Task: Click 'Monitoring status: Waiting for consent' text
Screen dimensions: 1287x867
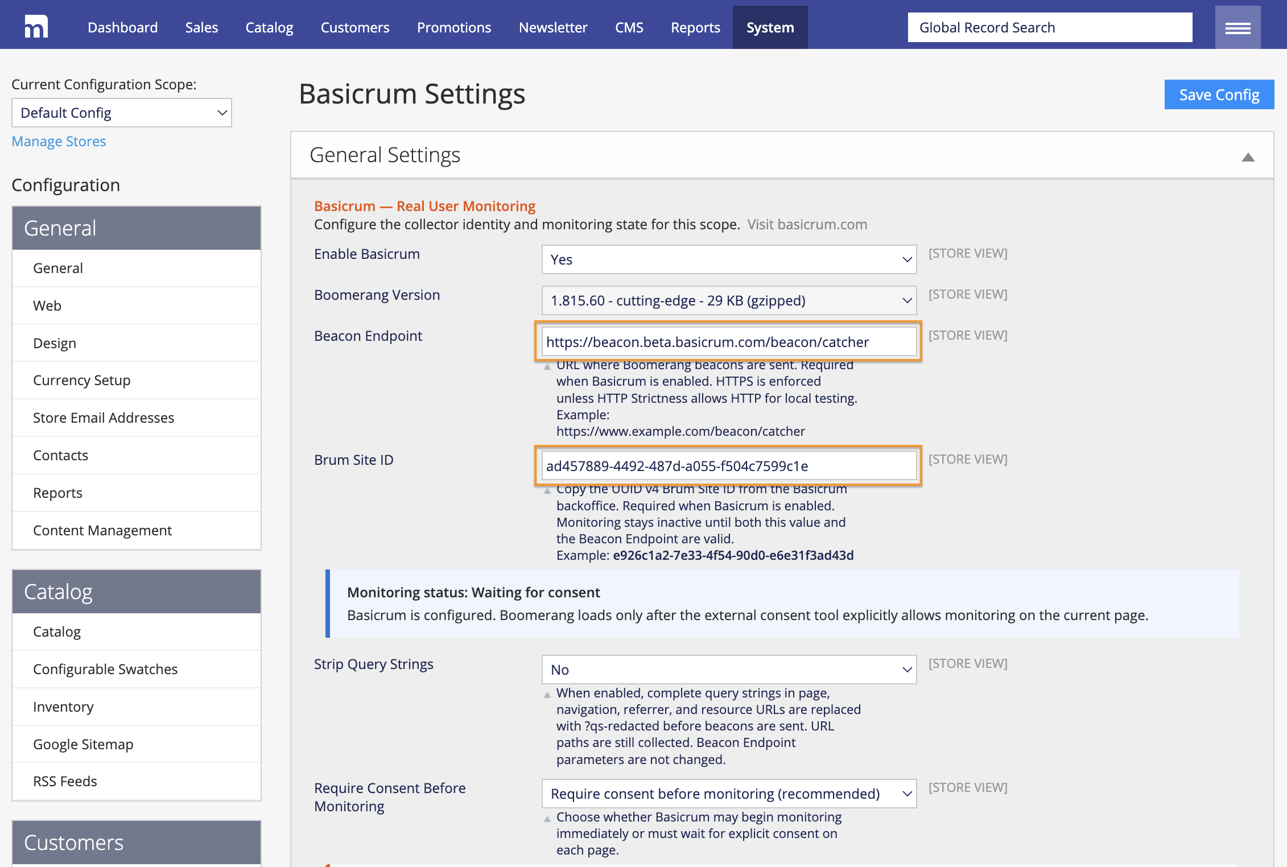Action: tap(473, 592)
